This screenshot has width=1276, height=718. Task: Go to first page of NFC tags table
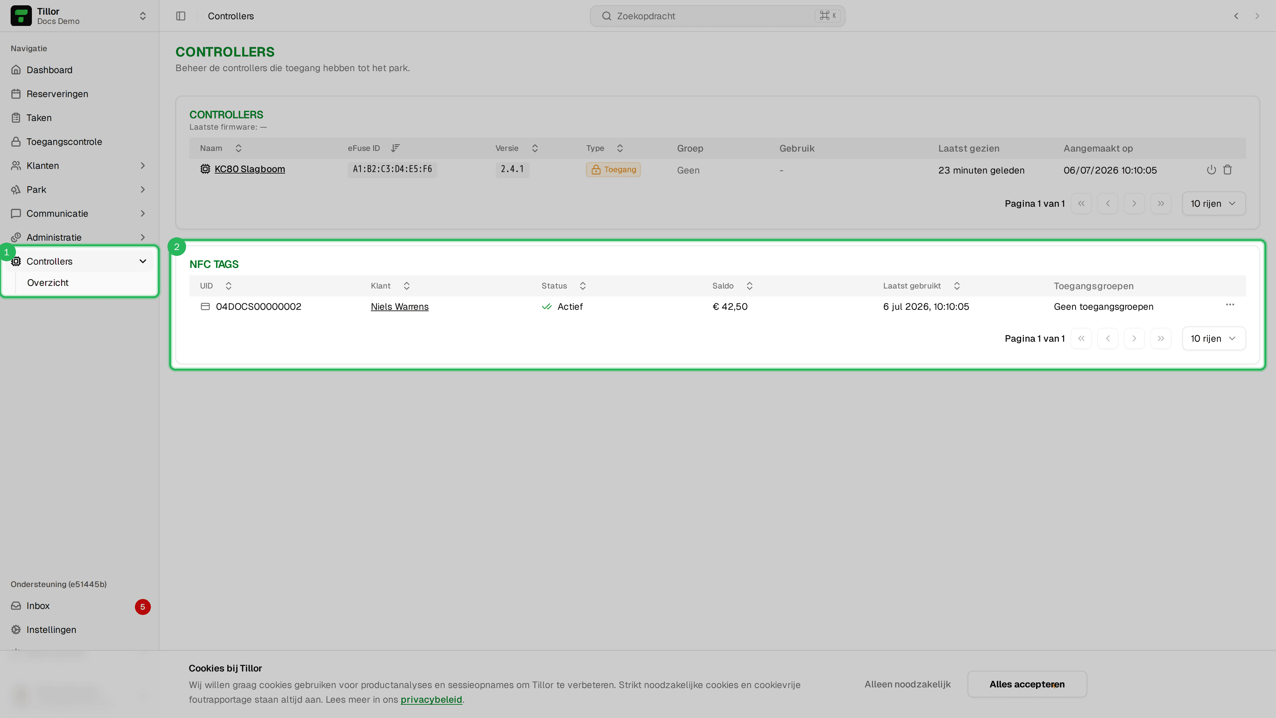1081,338
